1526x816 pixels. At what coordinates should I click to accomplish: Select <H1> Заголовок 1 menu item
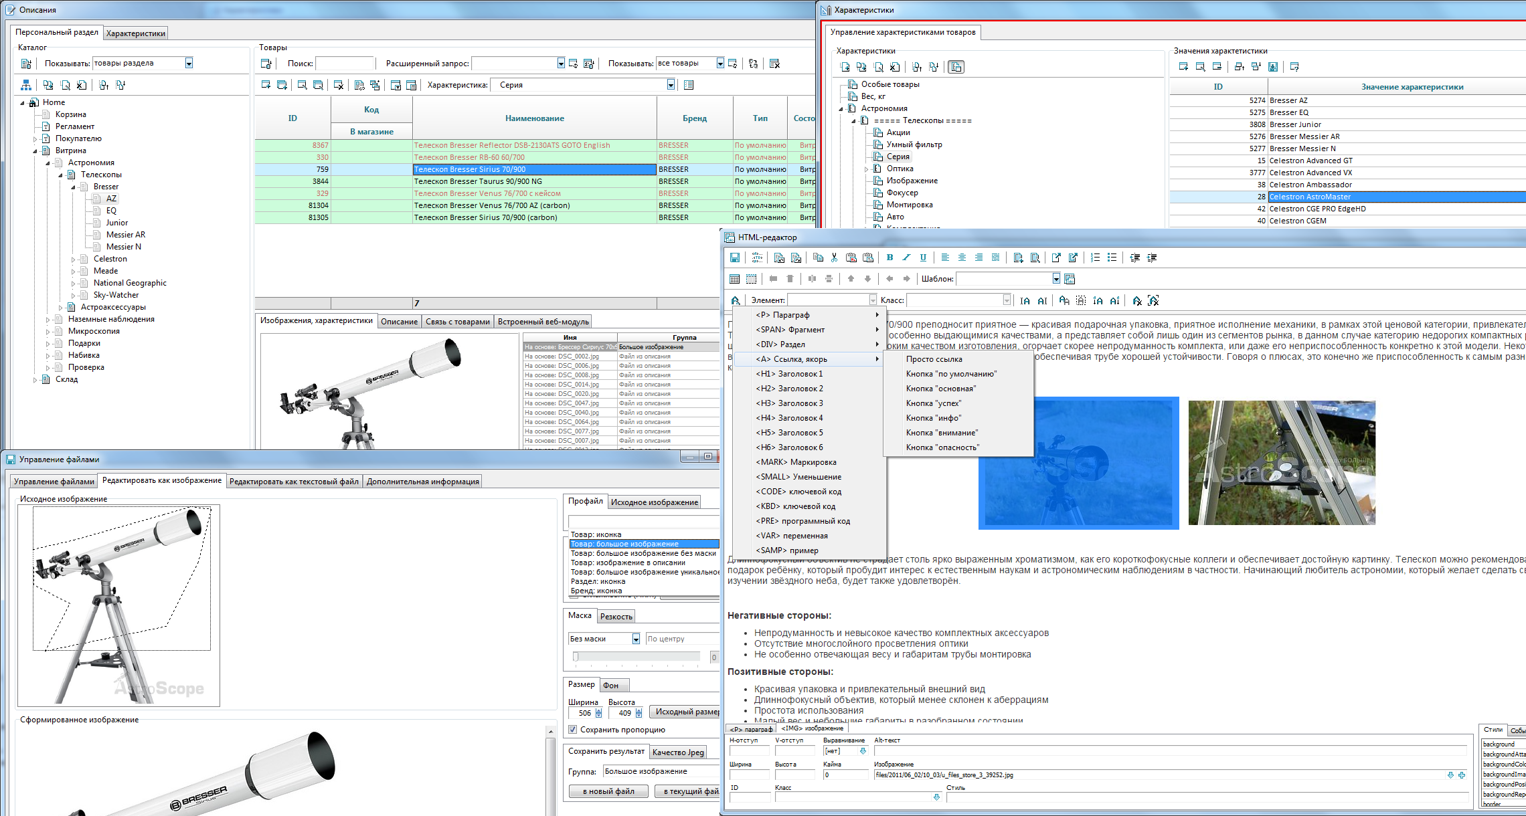tap(789, 374)
